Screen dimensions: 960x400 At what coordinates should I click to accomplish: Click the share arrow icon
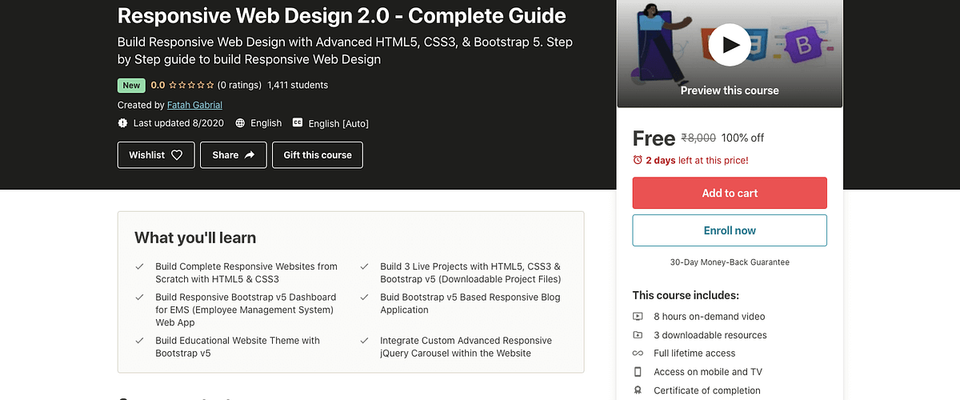[x=250, y=155]
